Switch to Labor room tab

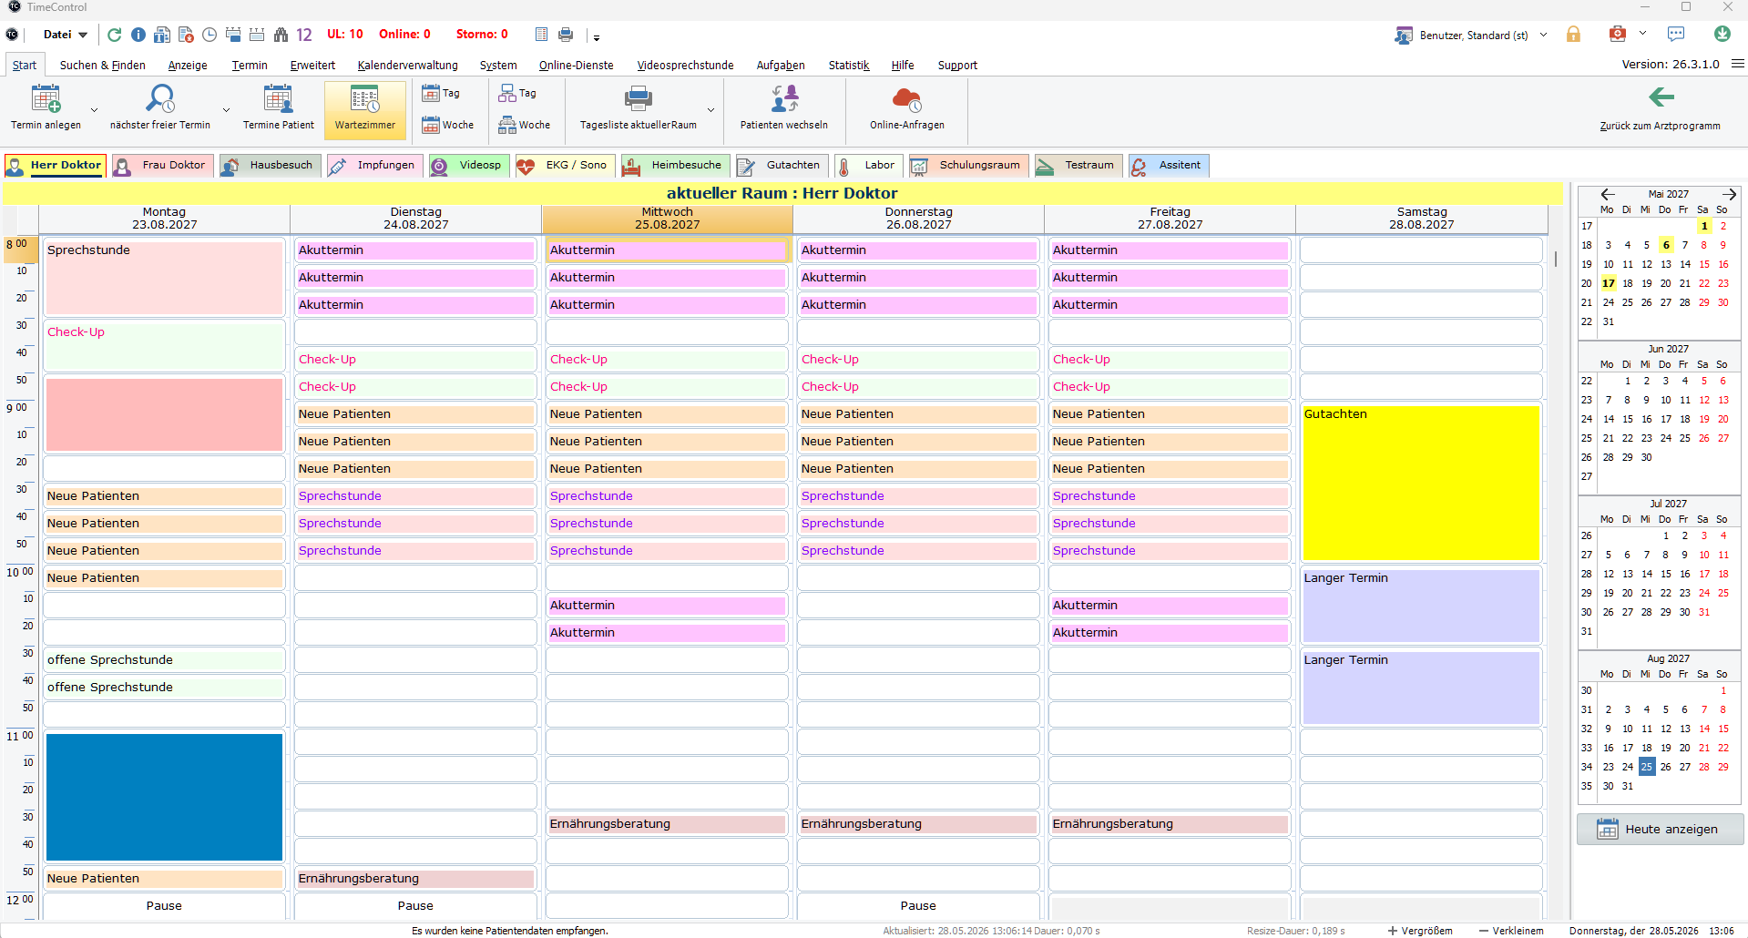click(867, 165)
